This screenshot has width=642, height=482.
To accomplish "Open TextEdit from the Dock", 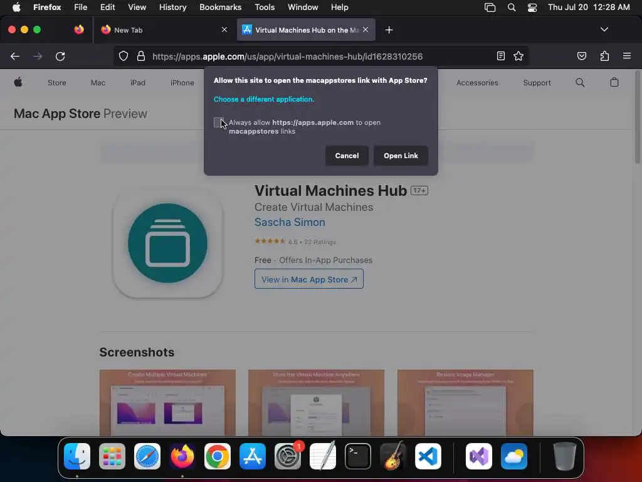I will [x=323, y=456].
